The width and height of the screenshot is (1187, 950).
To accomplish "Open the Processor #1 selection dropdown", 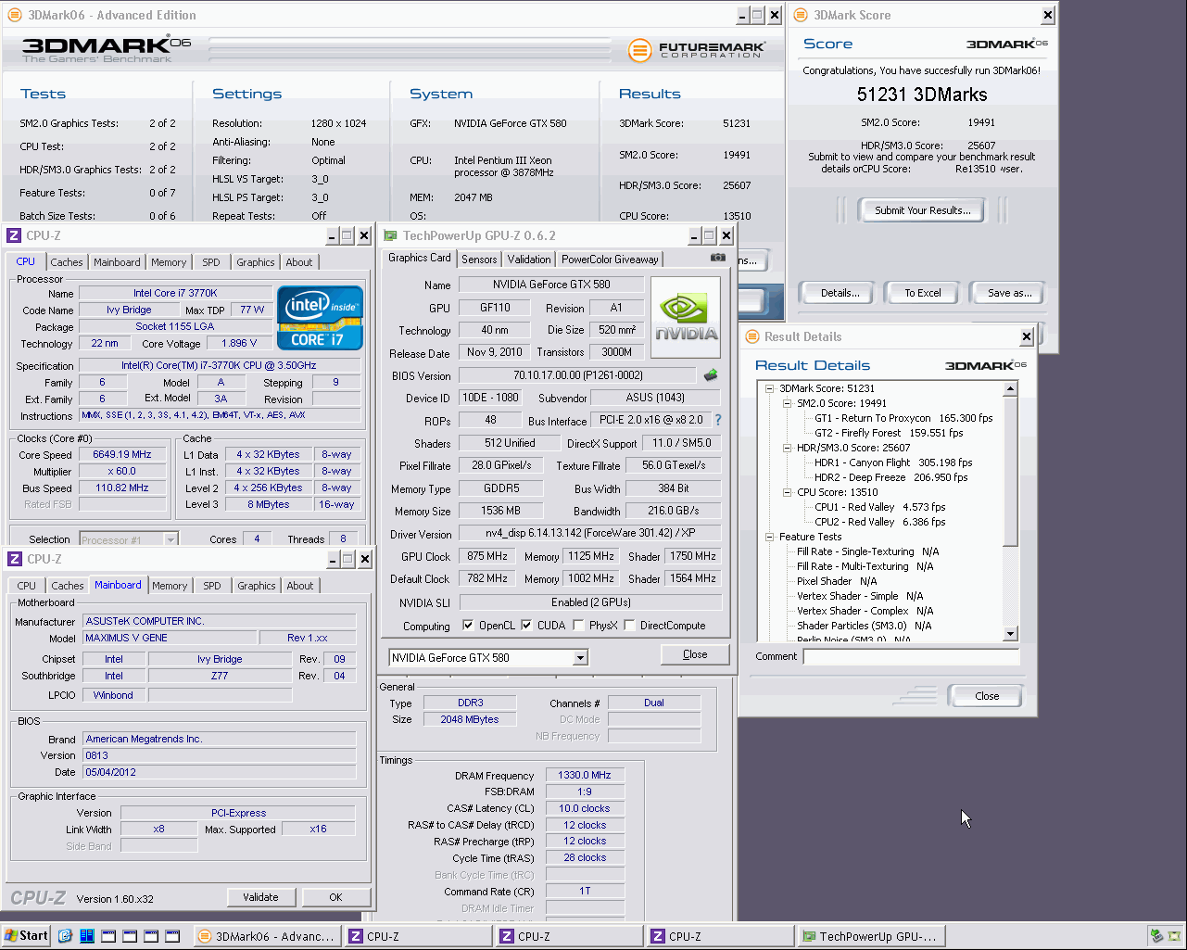I will pos(170,539).
